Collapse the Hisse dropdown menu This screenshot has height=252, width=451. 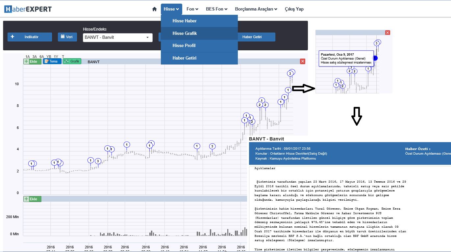[171, 9]
